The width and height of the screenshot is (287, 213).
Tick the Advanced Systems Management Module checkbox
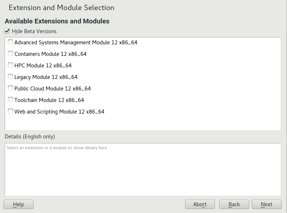(10, 42)
